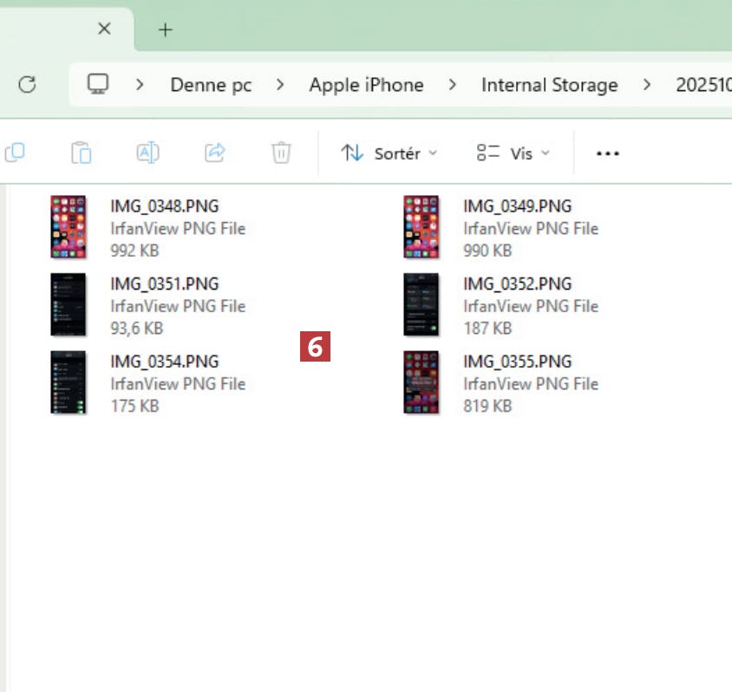Screen dimensions: 732x692
Task: Click the file name IMG_0348.PNG
Action: [164, 206]
